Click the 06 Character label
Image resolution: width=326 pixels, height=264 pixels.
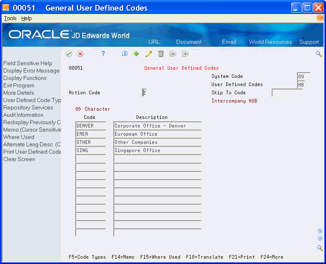point(93,109)
